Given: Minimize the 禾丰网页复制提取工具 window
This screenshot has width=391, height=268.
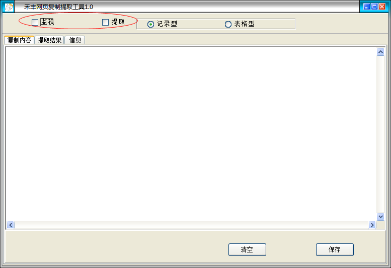Looking at the screenshot, I should coord(366,7).
